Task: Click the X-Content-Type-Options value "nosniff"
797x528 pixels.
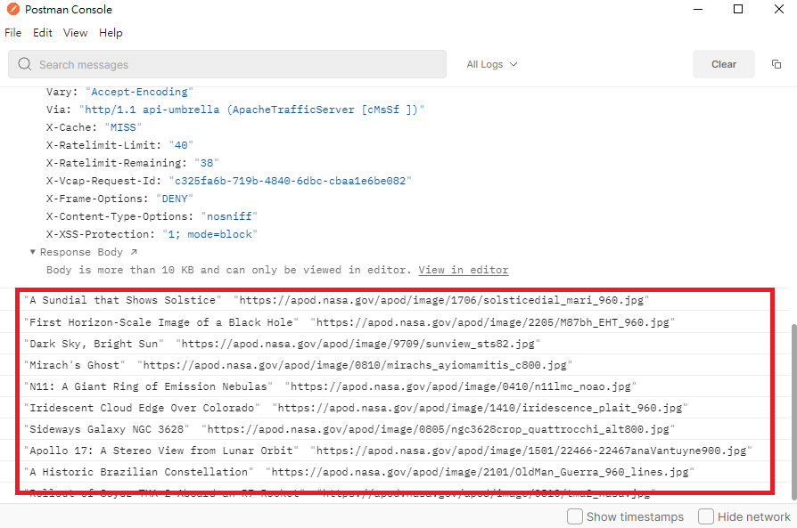Action: coord(229,216)
